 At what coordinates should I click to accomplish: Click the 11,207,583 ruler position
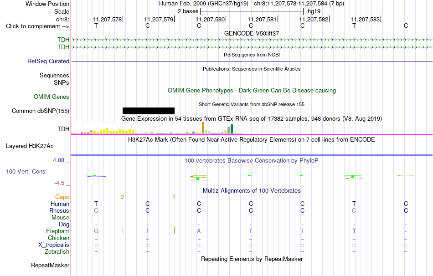tap(366, 19)
